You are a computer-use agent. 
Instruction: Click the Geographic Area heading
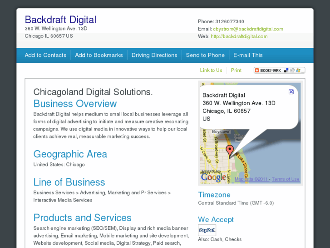[x=70, y=154]
